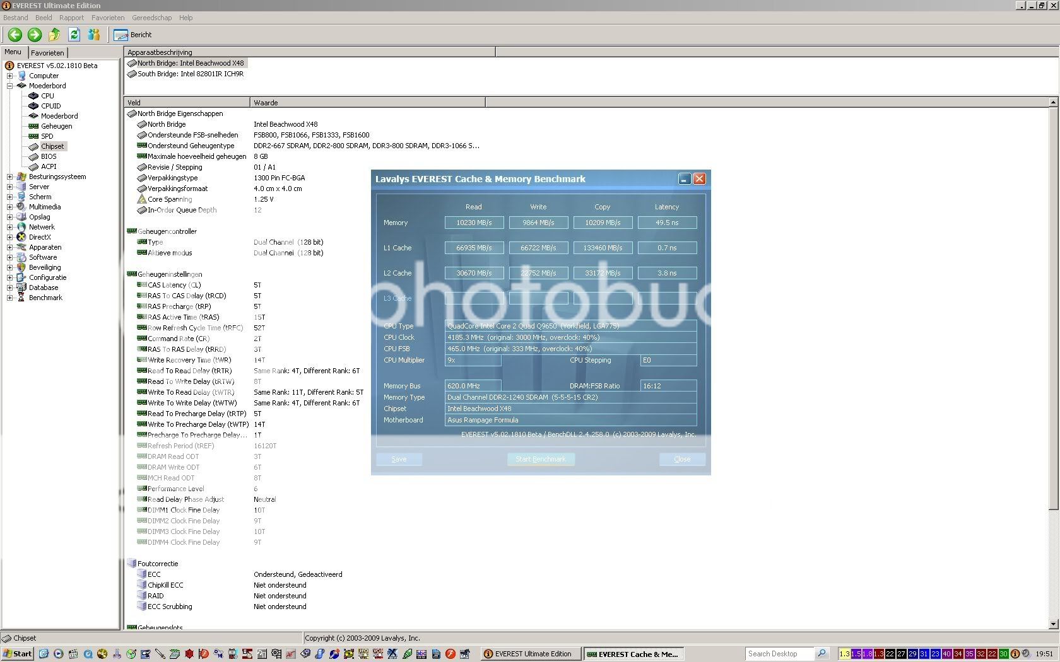Image resolution: width=1060 pixels, height=662 pixels.
Task: Switch to the Favorieten sidebar tab
Action: click(47, 53)
